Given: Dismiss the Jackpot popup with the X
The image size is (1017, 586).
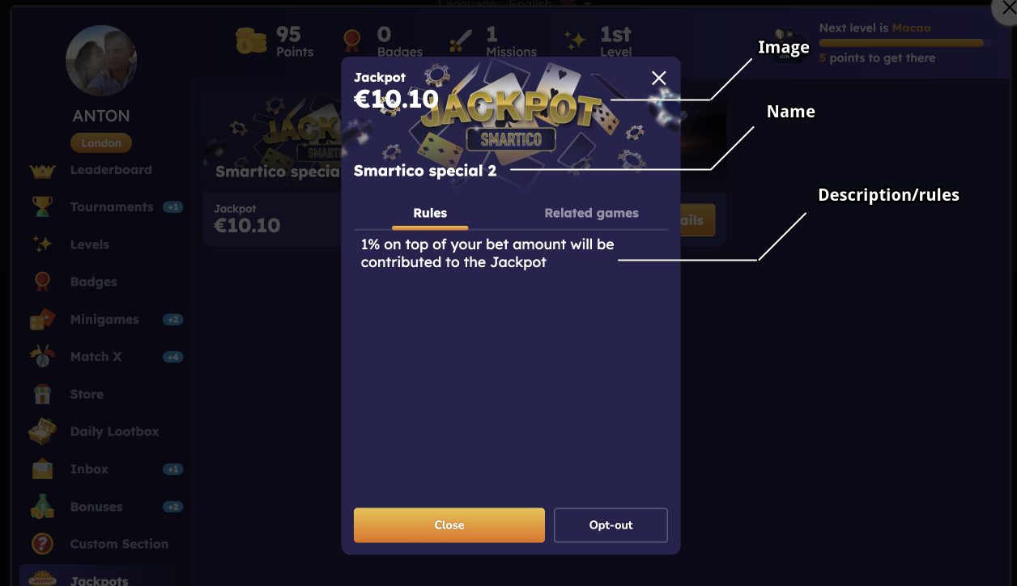Looking at the screenshot, I should pyautogui.click(x=659, y=78).
